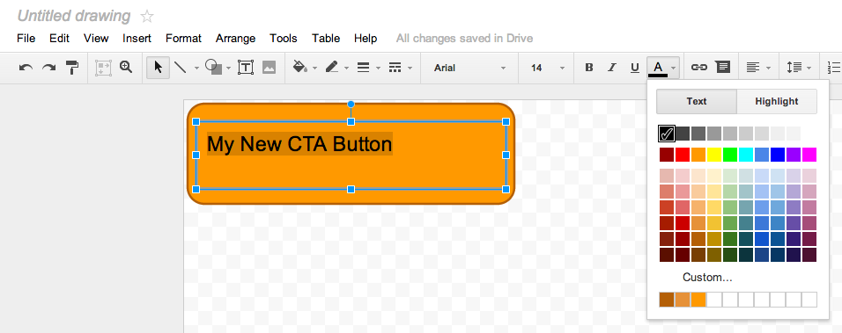Select the Paint format roller icon
842x333 pixels.
click(x=72, y=68)
